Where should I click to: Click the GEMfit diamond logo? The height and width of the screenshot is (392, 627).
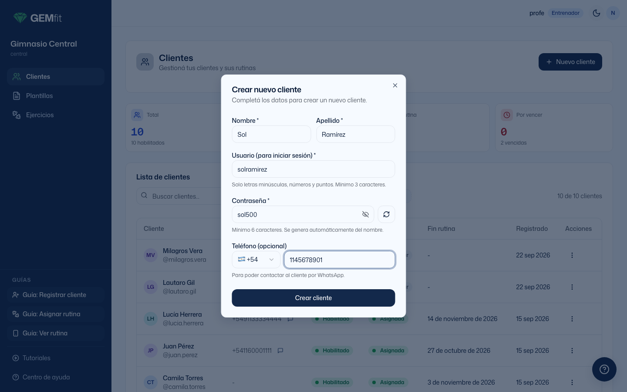pos(20,18)
